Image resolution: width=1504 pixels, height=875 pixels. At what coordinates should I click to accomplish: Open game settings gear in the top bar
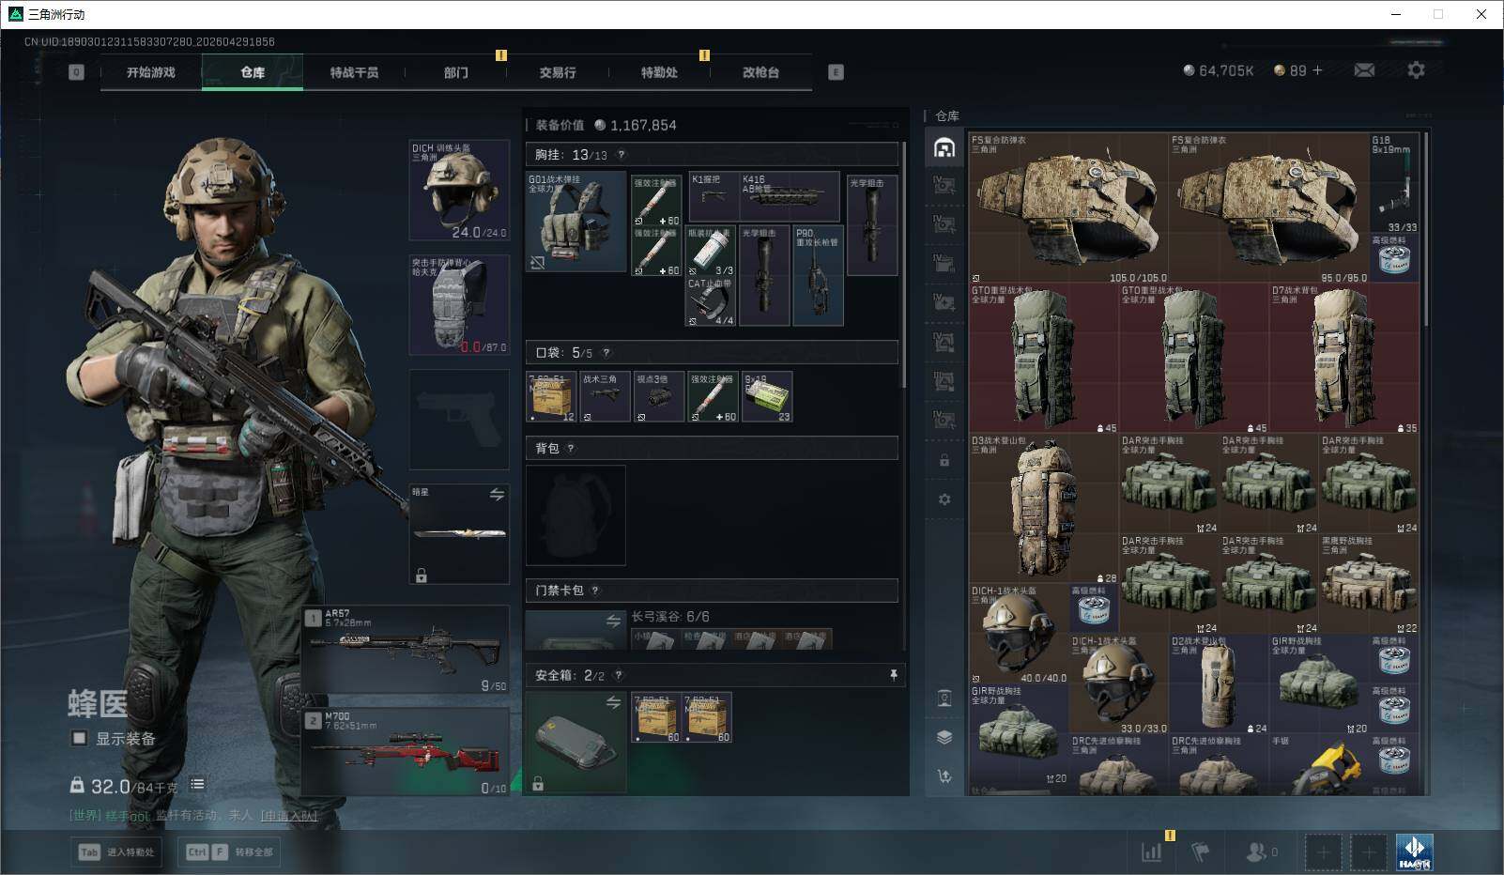pyautogui.click(x=1416, y=70)
